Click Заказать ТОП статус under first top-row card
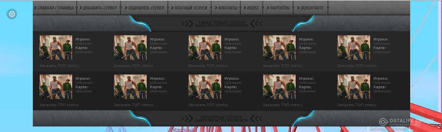This screenshot has width=442, height=132. 59,66
